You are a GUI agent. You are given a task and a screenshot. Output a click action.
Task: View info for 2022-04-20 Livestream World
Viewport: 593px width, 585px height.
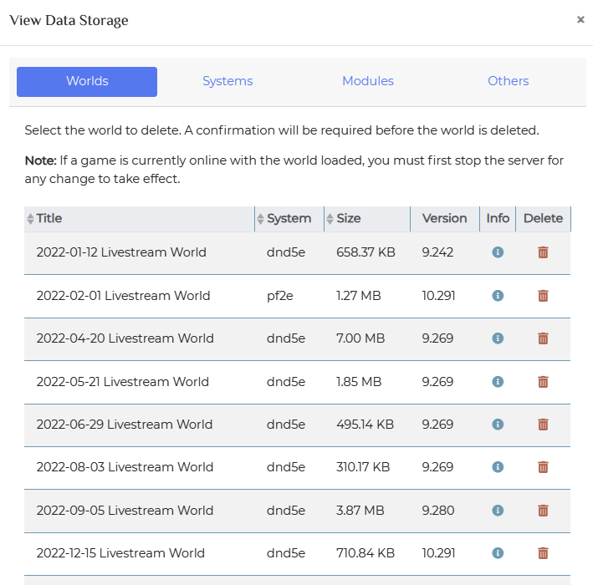coord(498,338)
